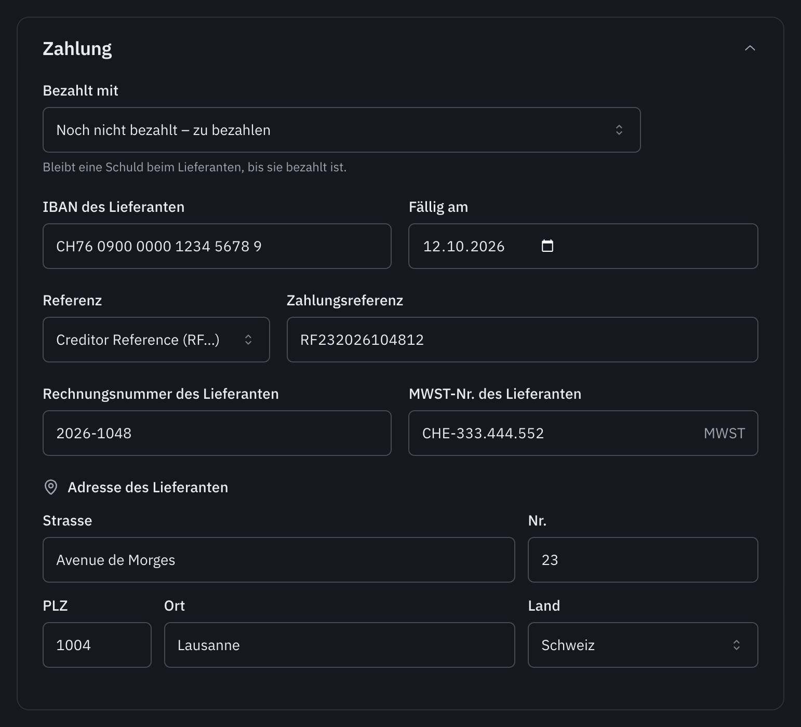801x727 pixels.
Task: Open the Referenz type dropdown
Action: 156,340
